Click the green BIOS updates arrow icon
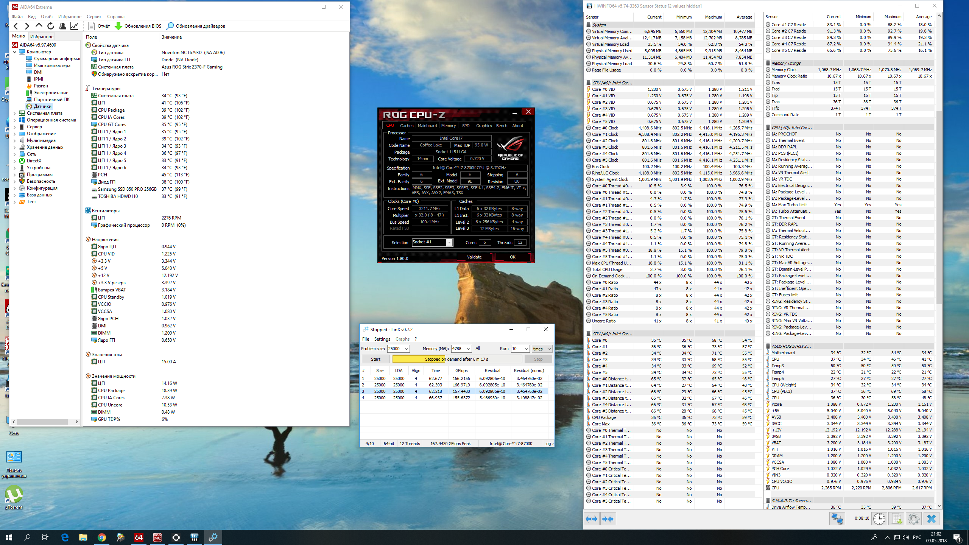 [x=118, y=26]
